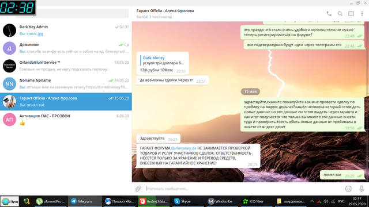Record a voice message with microphone
This screenshot has height=207, width=369.
pos(362,189)
